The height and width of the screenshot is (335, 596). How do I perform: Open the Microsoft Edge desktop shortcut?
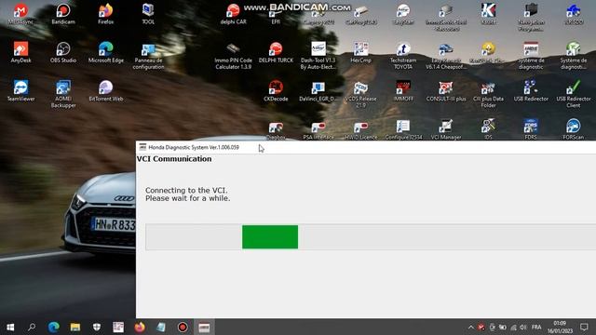(x=105, y=52)
